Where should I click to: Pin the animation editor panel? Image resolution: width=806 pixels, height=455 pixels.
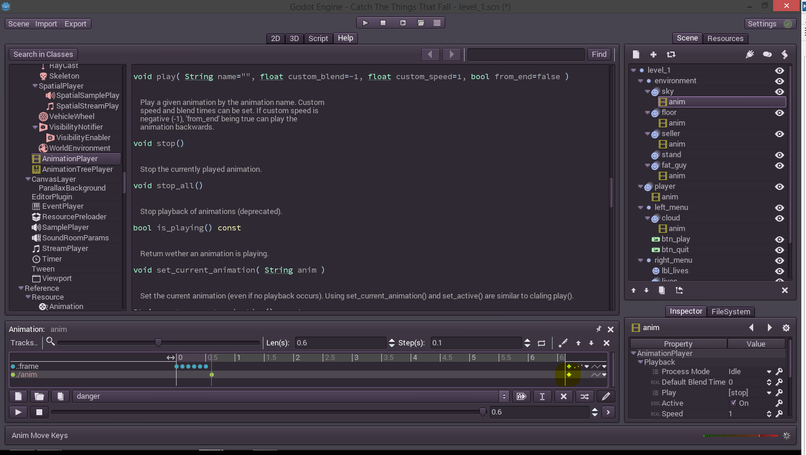pos(599,330)
